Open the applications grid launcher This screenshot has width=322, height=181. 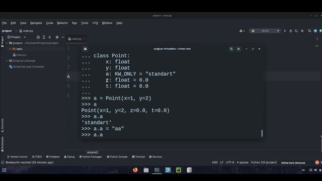click(x=5, y=170)
